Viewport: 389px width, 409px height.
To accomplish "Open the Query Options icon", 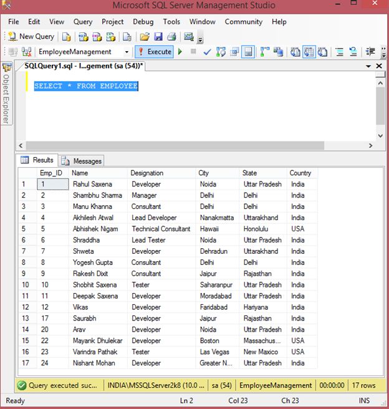I will [234, 52].
